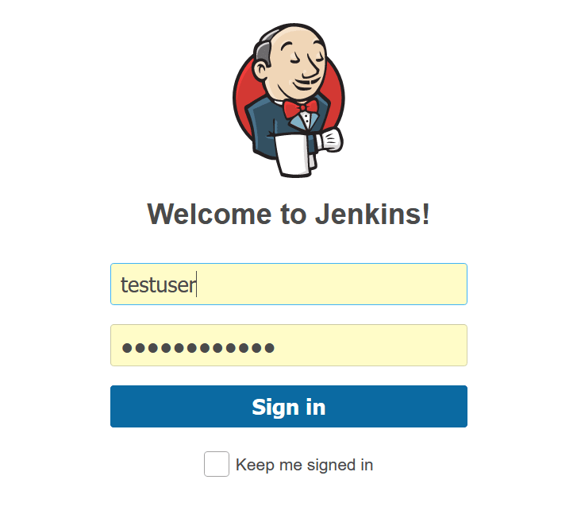The width and height of the screenshot is (577, 526).
Task: Click the word Welcome in the heading
Action: tap(210, 214)
